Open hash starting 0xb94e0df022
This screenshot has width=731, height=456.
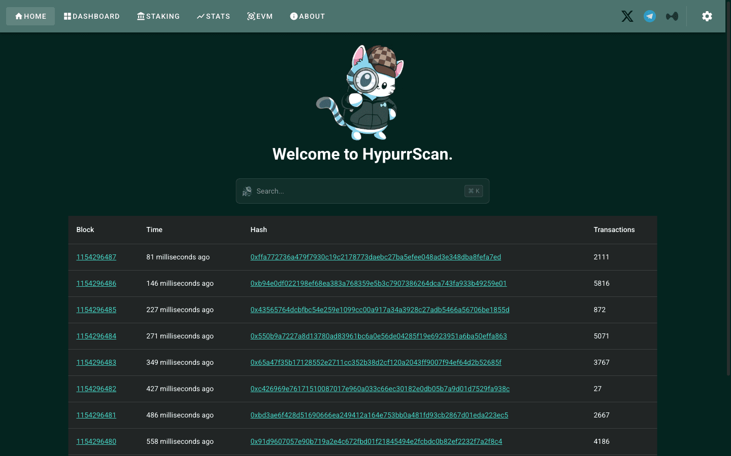pos(379,283)
